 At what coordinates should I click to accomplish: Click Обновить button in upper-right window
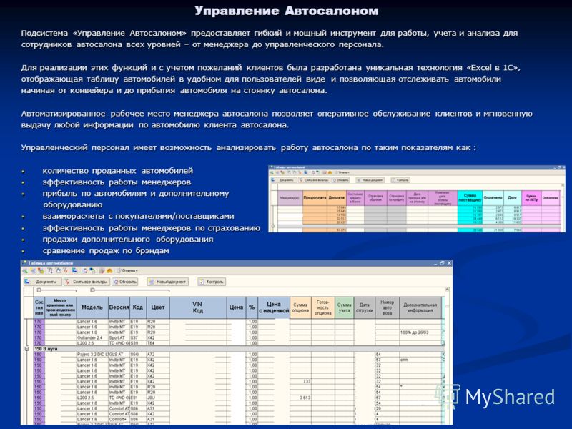[340, 180]
